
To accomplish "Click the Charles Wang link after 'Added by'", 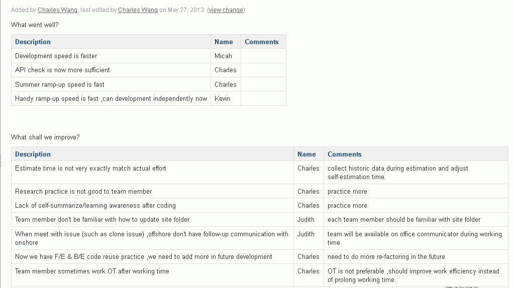I will click(57, 10).
